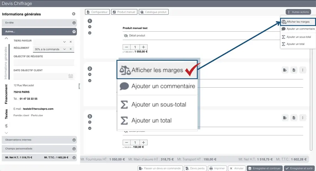Viewport: 316px width, 171px height.
Task: Select the Informations générales vertical tab
Action: coord(6,63)
